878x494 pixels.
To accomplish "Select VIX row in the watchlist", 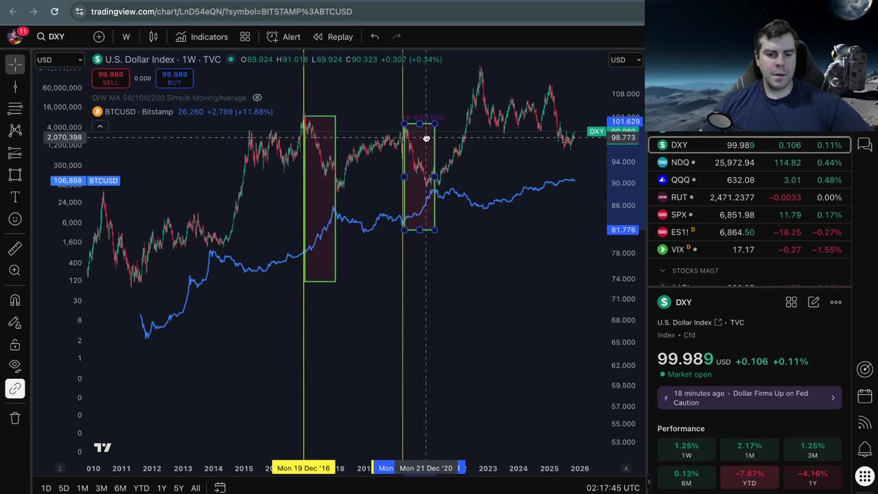I will pos(749,250).
